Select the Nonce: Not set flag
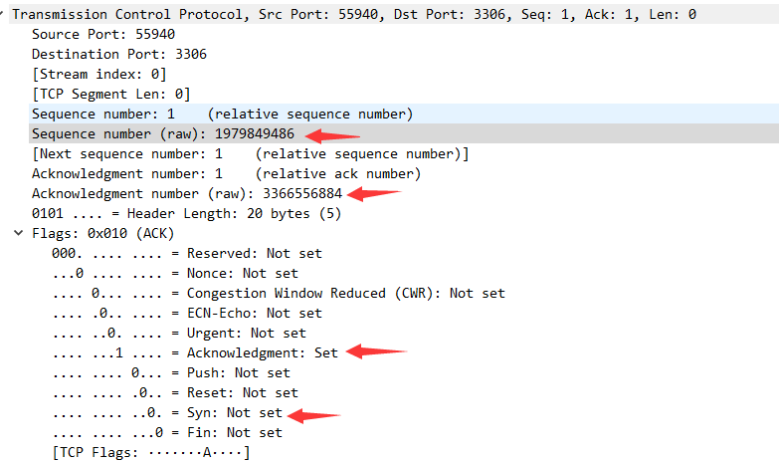779x462 pixels. point(175,273)
